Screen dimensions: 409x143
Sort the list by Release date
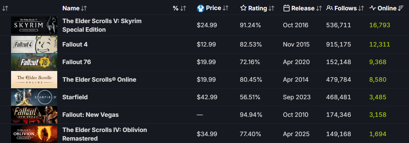point(302,8)
